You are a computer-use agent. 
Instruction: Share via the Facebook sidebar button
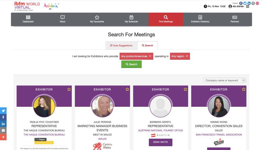tap(3, 117)
